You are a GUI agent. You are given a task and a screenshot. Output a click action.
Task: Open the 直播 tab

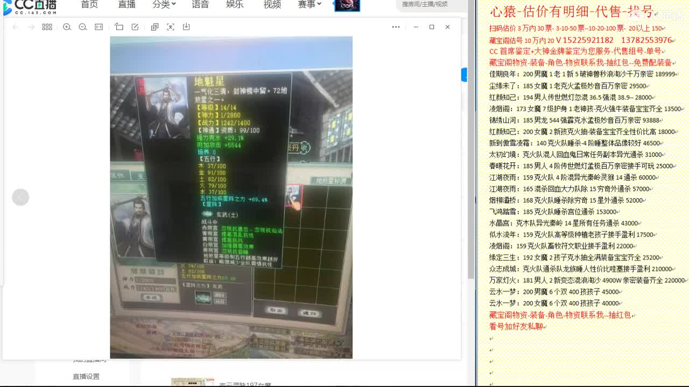pyautogui.click(x=126, y=4)
